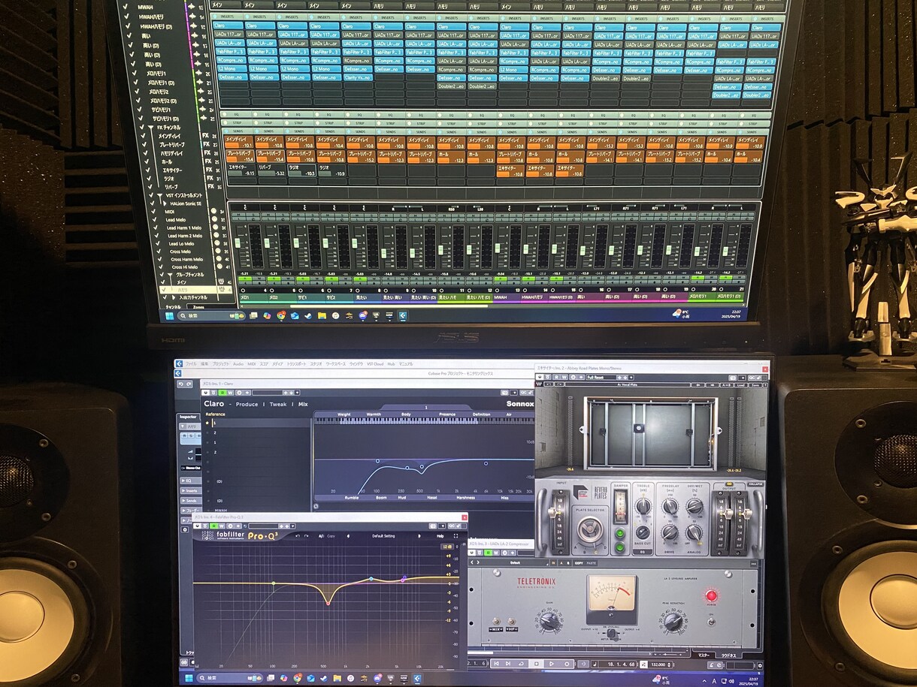This screenshot has width=917, height=687.
Task: Click the Input fader in Abbey Road Plates
Action: click(554, 513)
